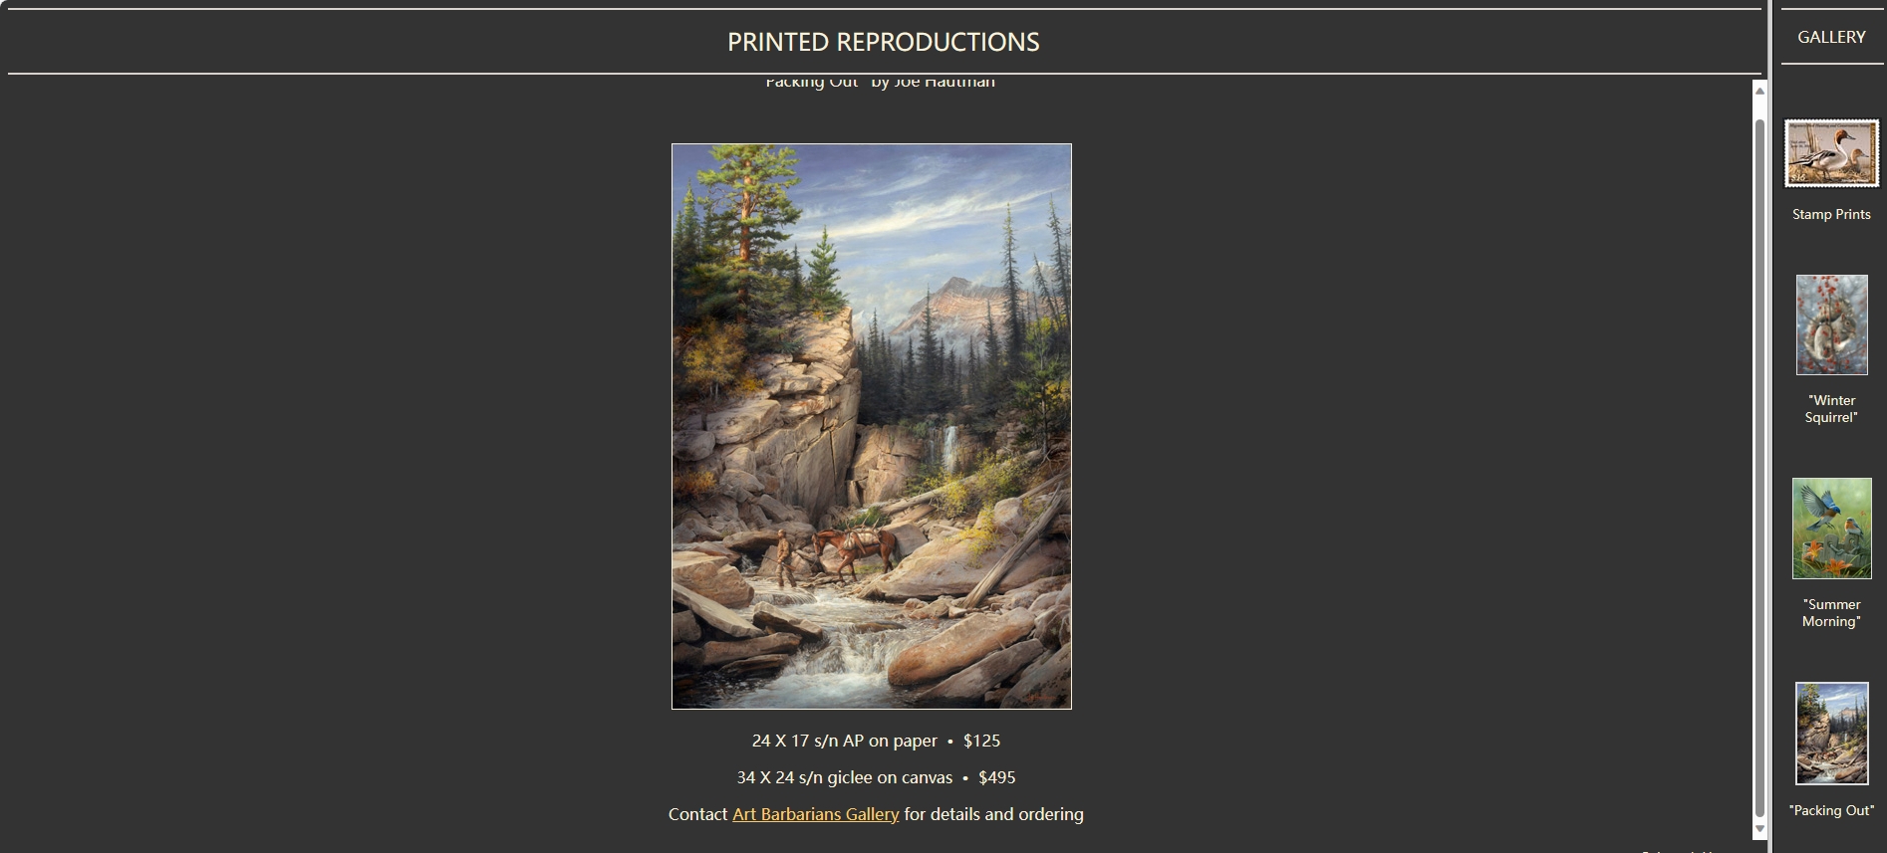
Task: Click the "for details and ordering" text
Action: 993,814
